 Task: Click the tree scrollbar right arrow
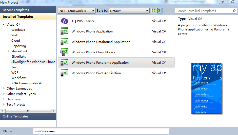point(53,111)
